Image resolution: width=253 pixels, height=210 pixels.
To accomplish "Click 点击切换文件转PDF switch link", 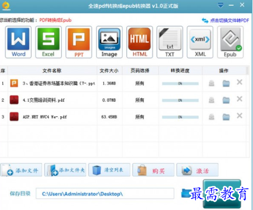I will click(225, 21).
